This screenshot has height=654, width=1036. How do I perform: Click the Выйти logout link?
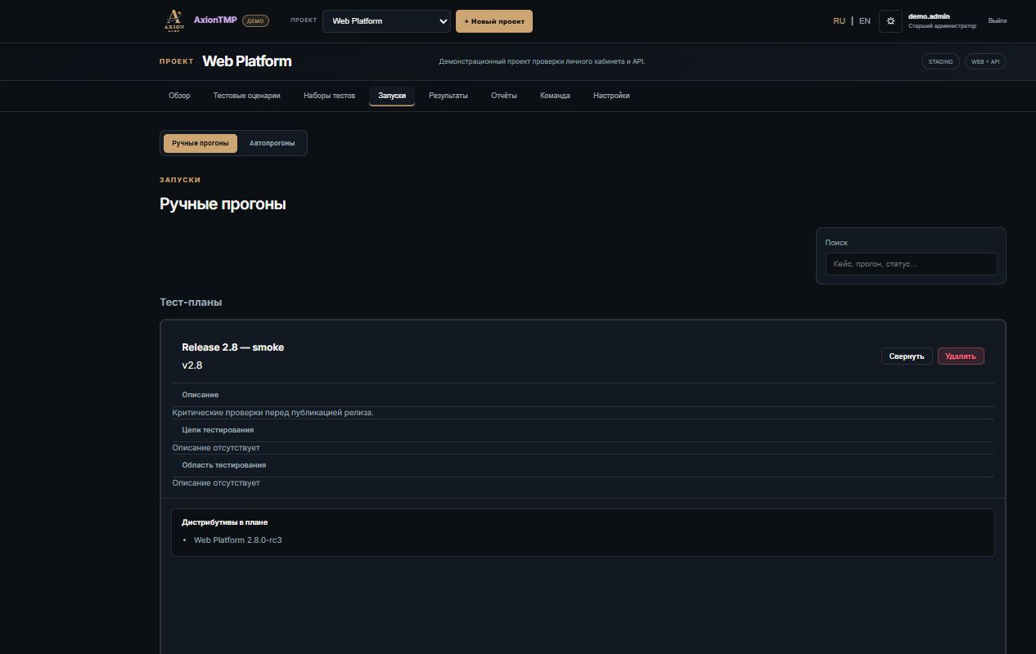point(997,21)
